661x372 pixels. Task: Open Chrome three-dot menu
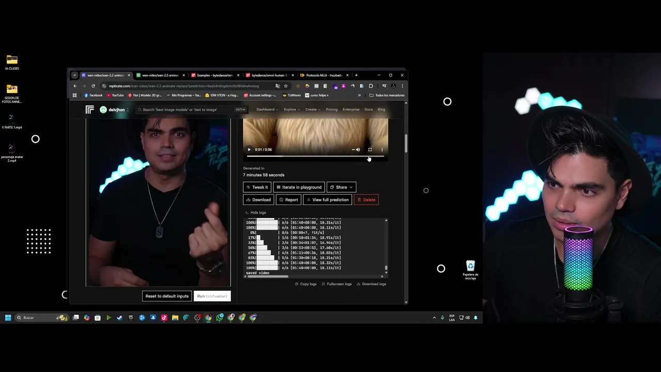point(402,86)
